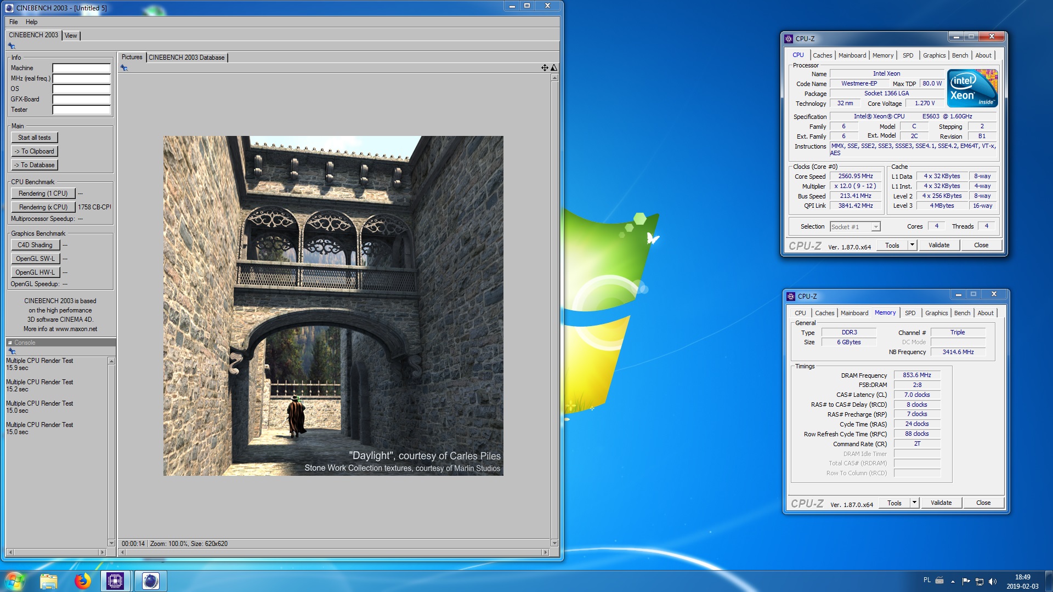Click the Action Center flag icon
1053x592 pixels.
pyautogui.click(x=966, y=582)
